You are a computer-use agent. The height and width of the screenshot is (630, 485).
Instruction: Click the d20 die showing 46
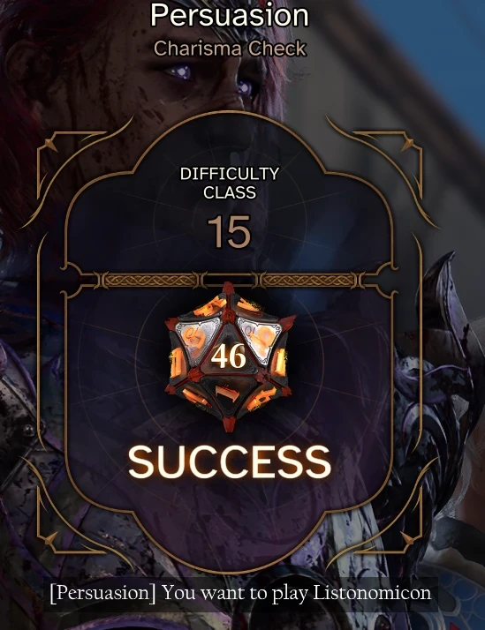pyautogui.click(x=229, y=356)
